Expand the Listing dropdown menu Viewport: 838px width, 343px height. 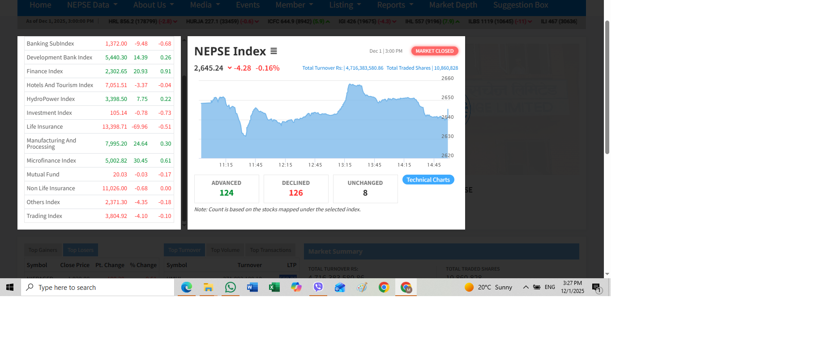click(x=345, y=5)
